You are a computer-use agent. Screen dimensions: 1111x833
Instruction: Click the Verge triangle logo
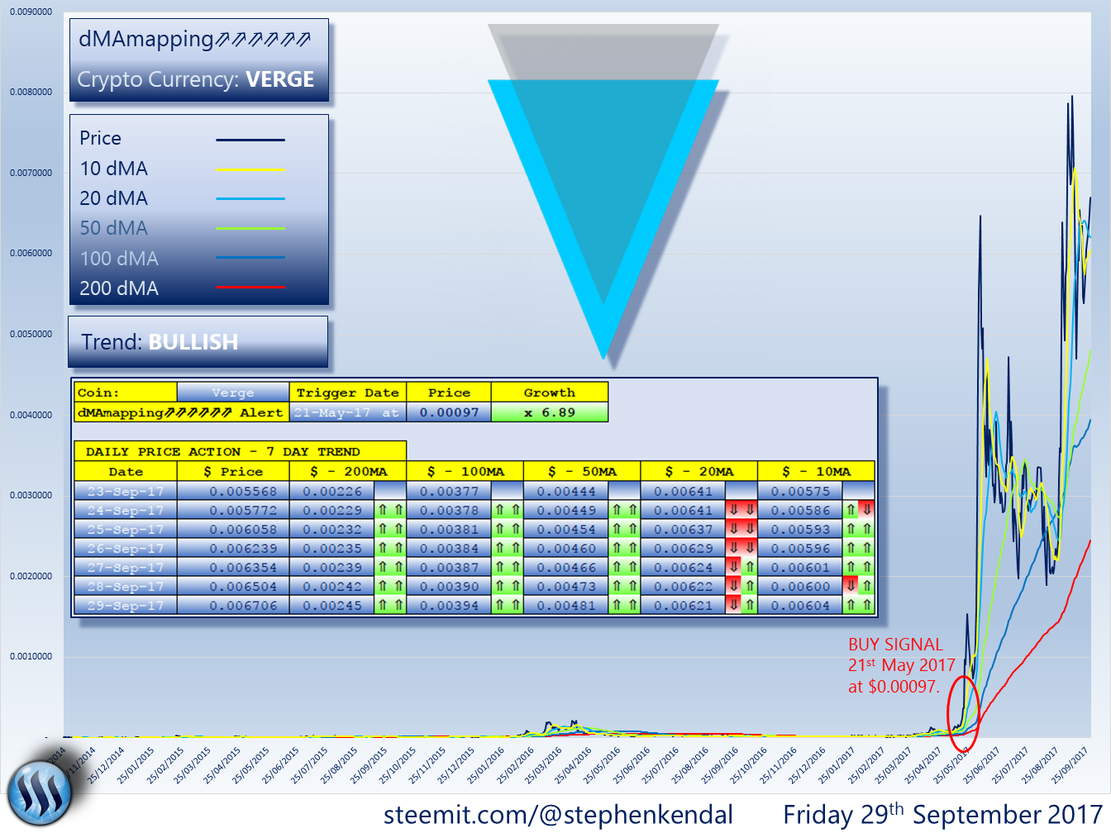603,191
